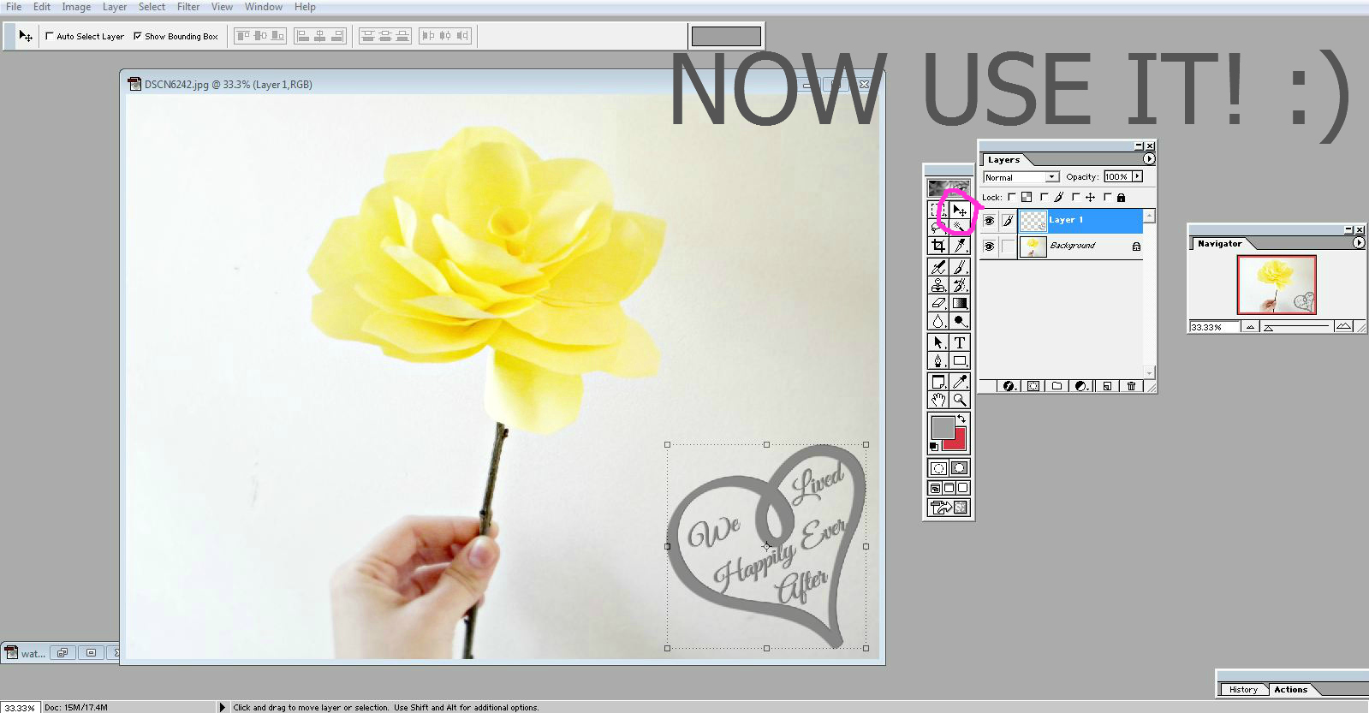
Task: Select the Slice tool
Action: (960, 246)
